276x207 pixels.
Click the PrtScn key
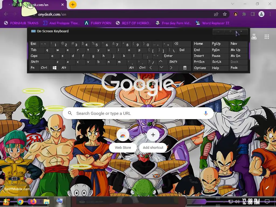coord(201,62)
